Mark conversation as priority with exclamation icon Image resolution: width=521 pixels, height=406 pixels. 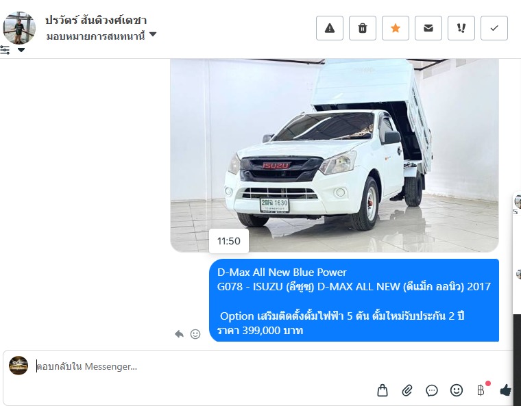[x=461, y=28]
